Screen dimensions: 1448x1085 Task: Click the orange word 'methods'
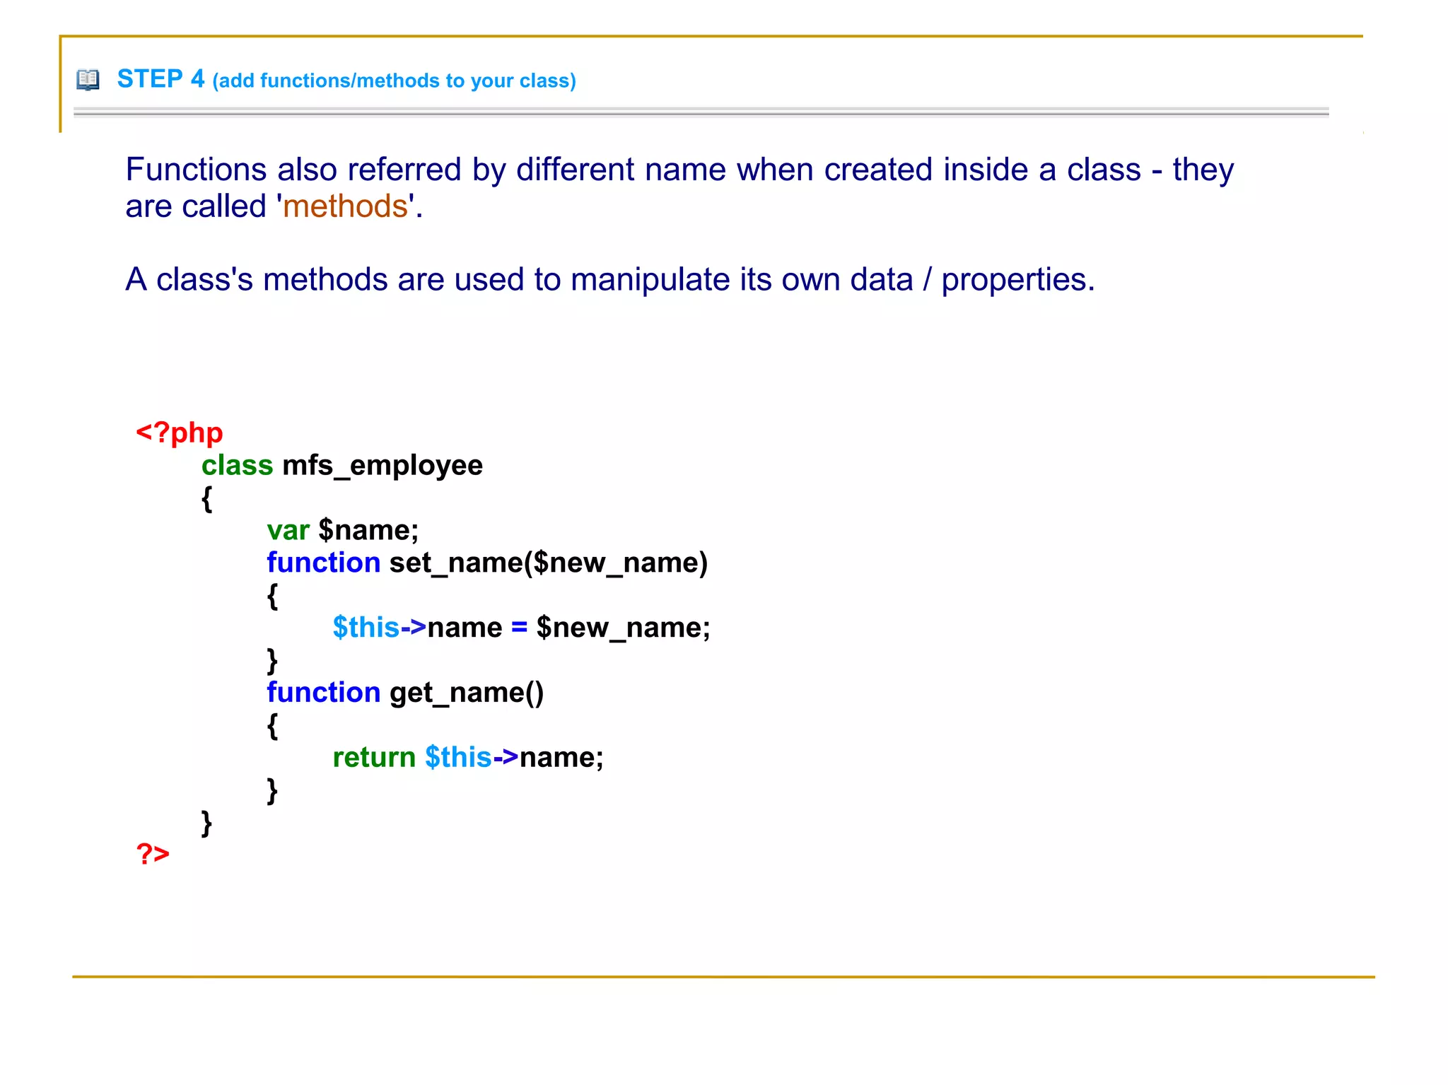pos(346,206)
